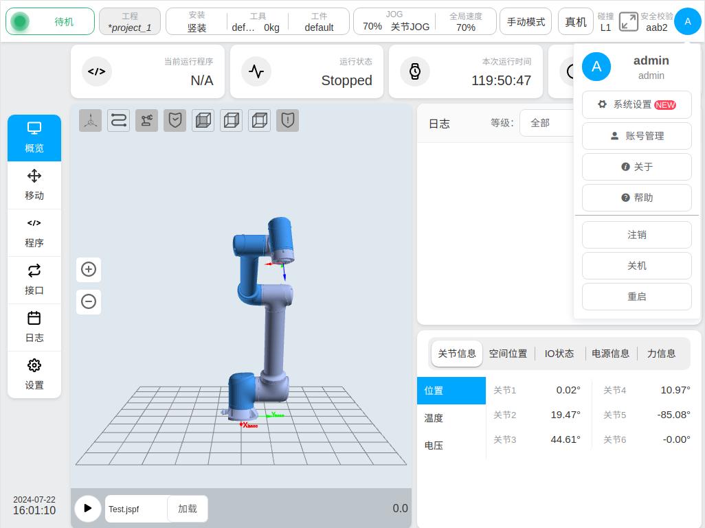Toggle the trajectory path display icon

(x=118, y=121)
